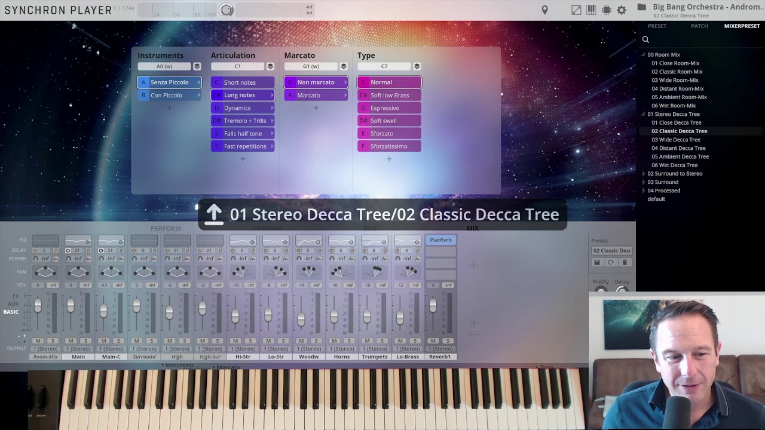Mute the Main-C channel

tap(103, 341)
